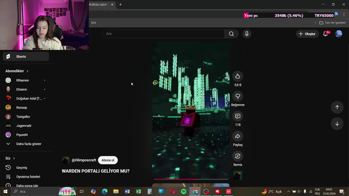349x196 pixels.
Task: Open Opera browser from the taskbar
Action: pos(172,192)
